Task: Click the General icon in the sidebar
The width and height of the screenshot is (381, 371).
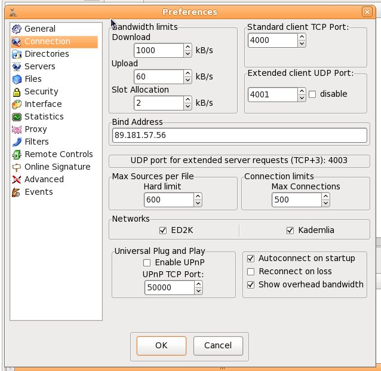Action: click(16, 29)
